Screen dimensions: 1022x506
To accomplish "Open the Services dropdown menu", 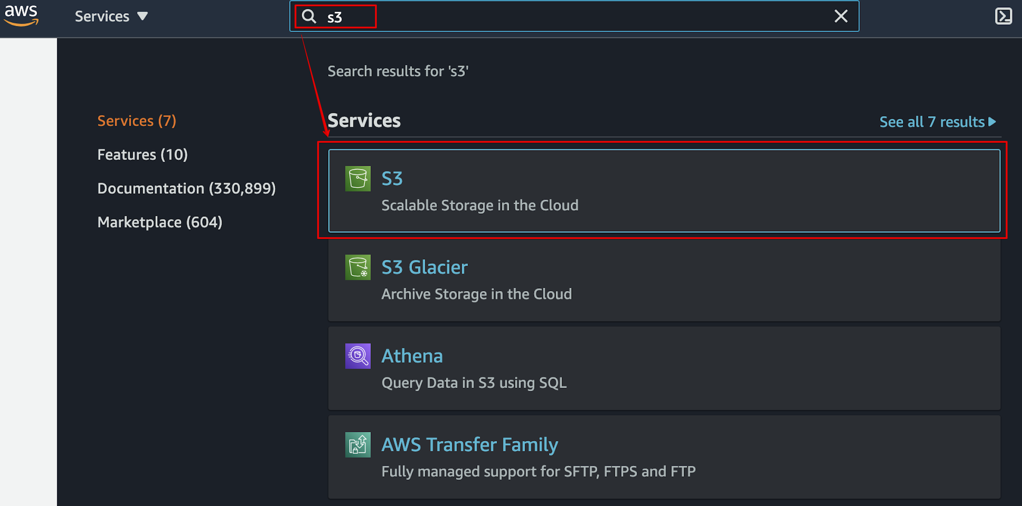I will pyautogui.click(x=111, y=16).
